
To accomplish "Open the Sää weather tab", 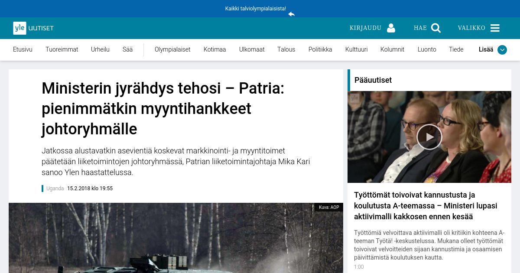I will click(x=127, y=49).
